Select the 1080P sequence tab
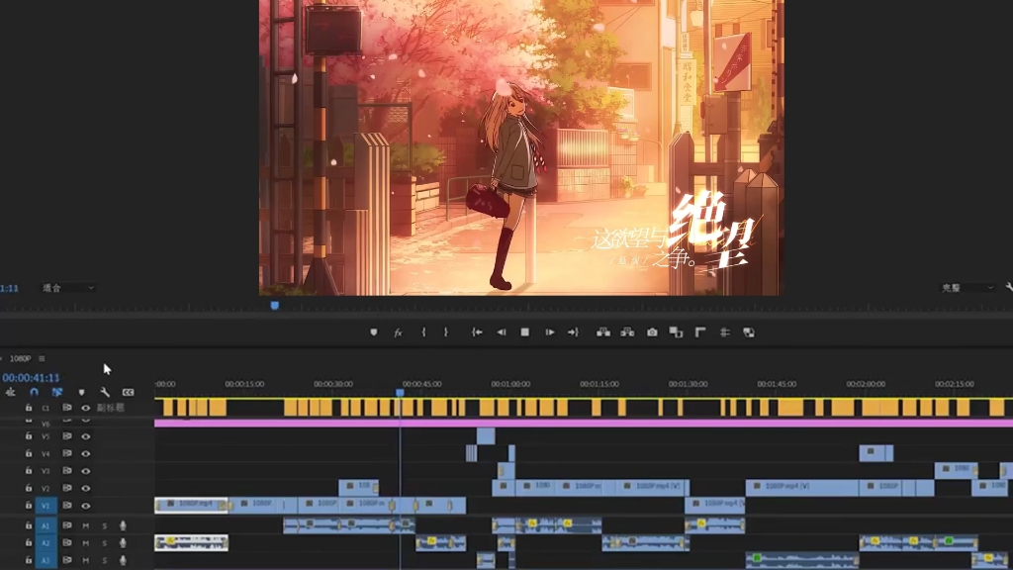Viewport: 1013px width, 570px height. click(20, 358)
